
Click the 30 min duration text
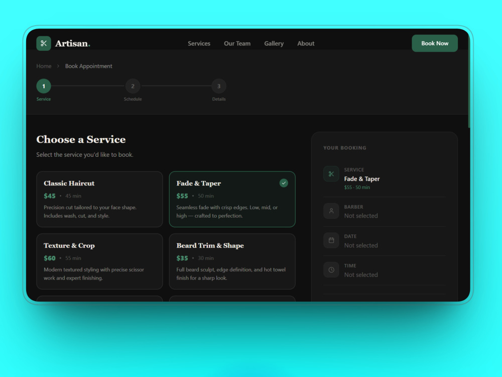click(x=206, y=258)
